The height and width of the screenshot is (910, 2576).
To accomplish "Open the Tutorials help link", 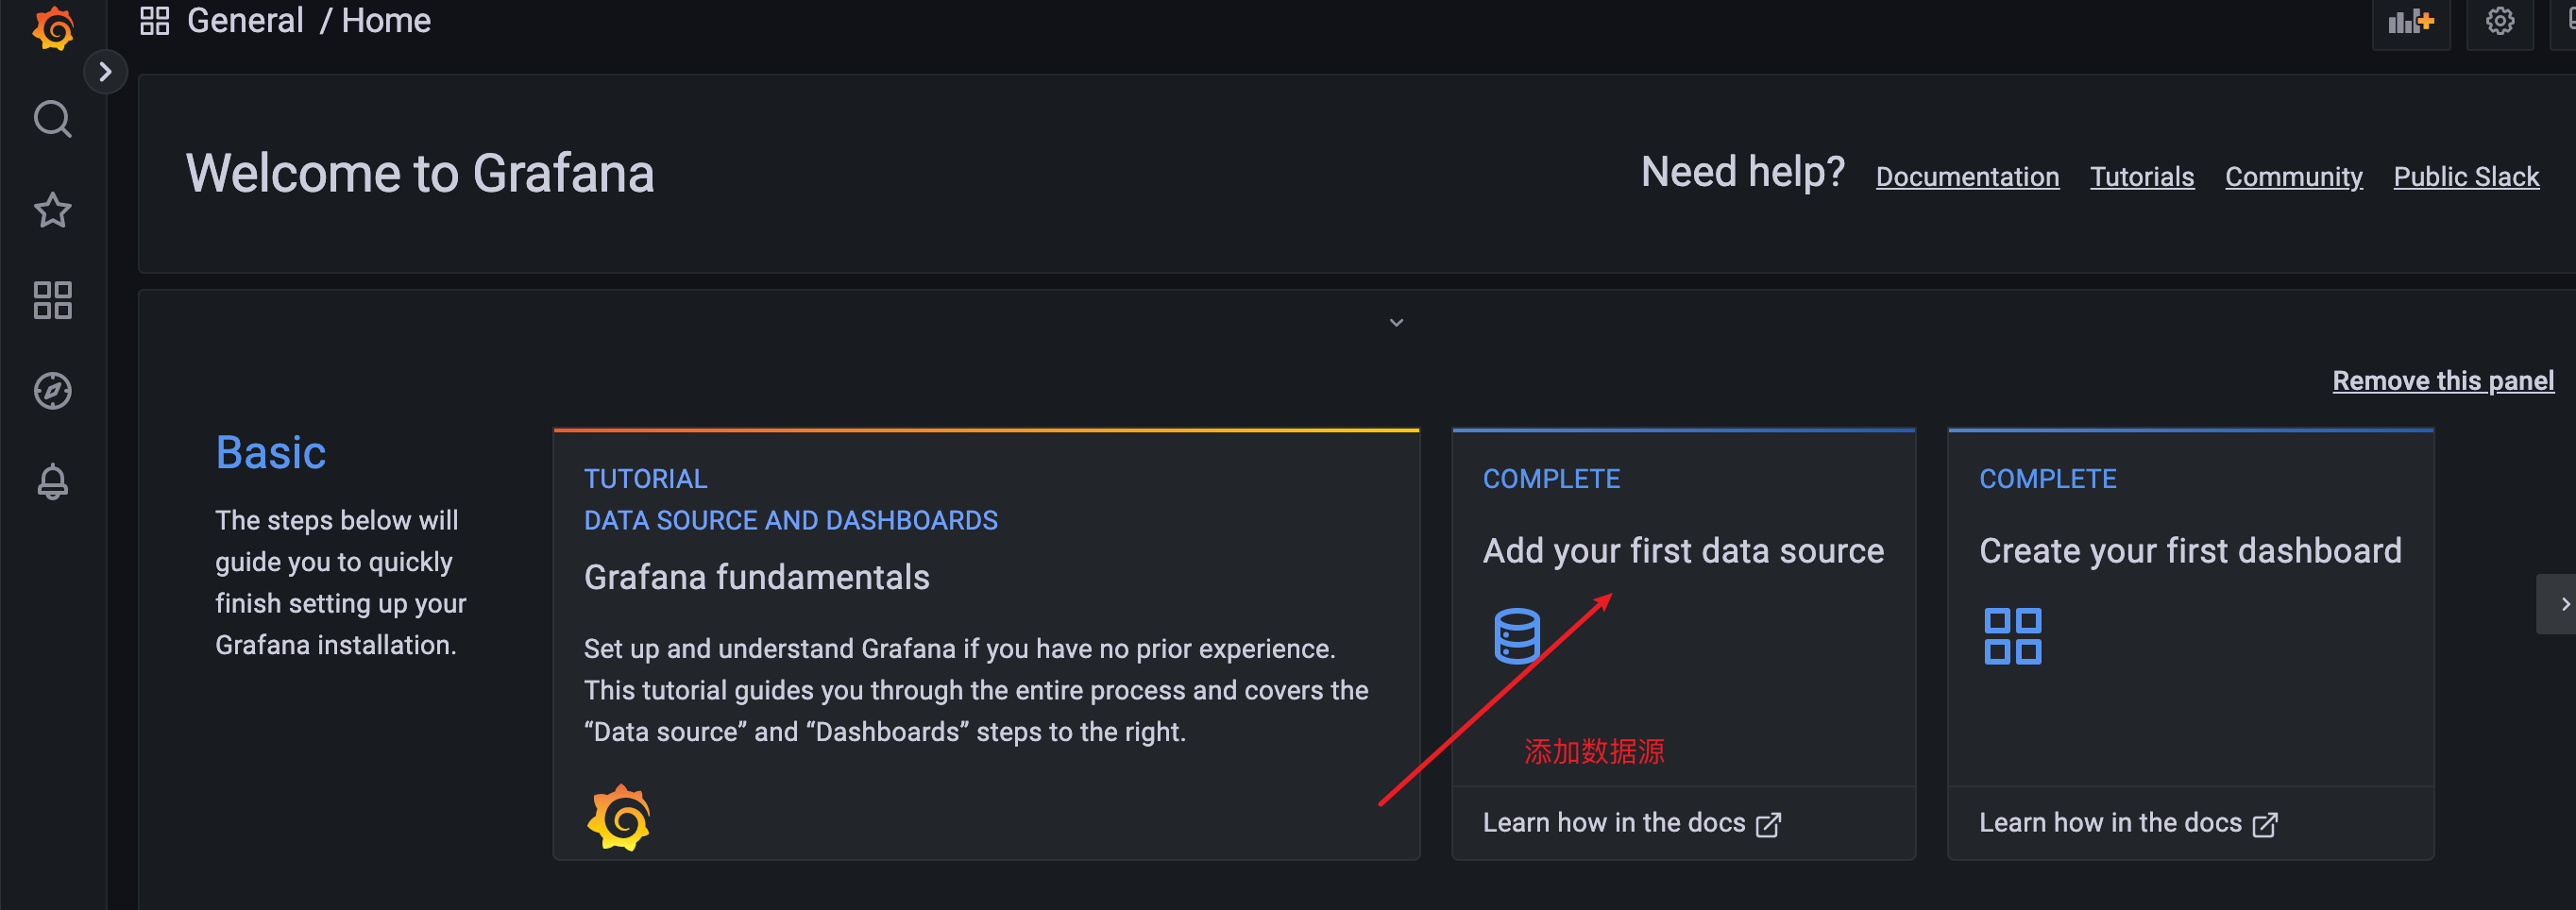I will [2141, 177].
